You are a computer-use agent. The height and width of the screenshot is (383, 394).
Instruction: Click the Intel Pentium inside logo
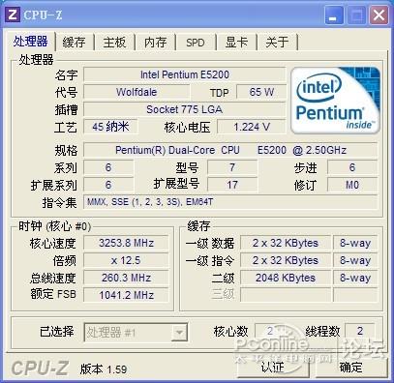336,101
